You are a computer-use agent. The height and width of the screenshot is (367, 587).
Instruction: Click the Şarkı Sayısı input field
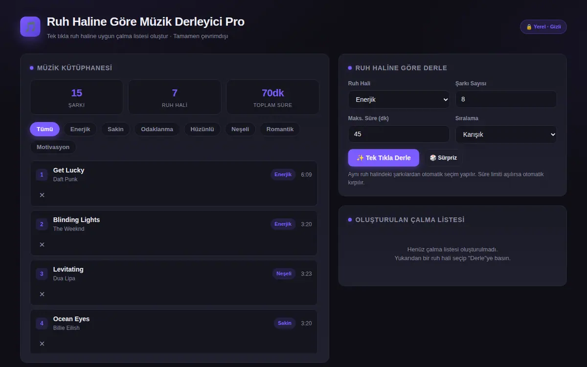tap(506, 99)
